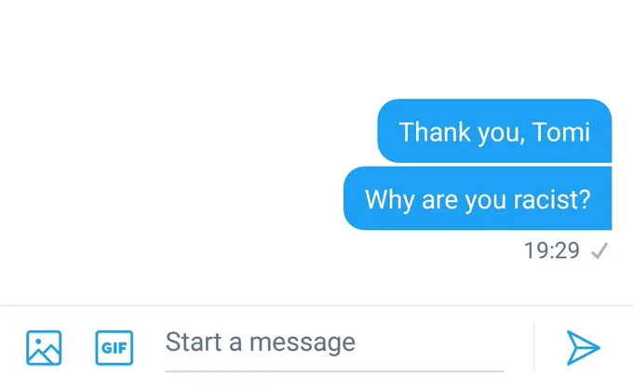
Task: Insert an animated GIF via the GIF button
Action: click(114, 347)
